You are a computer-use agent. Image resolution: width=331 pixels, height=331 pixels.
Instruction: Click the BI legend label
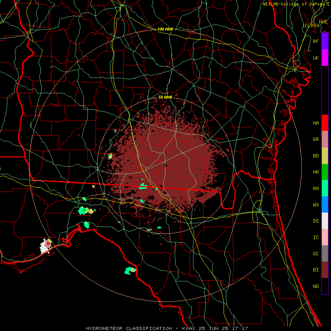click(x=316, y=270)
